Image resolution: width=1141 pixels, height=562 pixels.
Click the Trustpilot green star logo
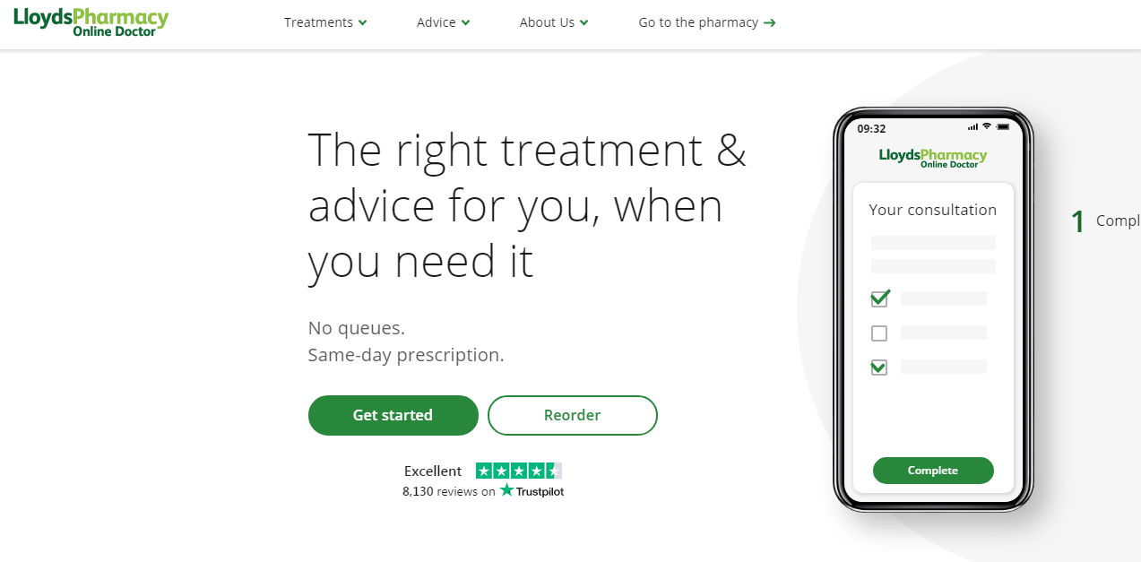507,490
